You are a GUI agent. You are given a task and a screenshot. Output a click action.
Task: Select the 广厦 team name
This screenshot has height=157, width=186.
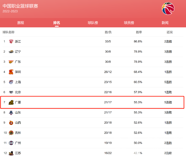pyautogui.click(x=18, y=102)
